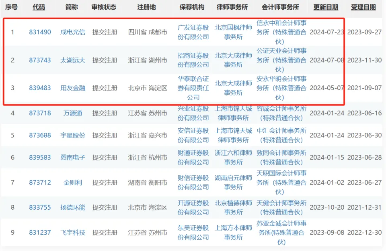Select the company 成电光信
This screenshot has height=251, width=386.
(72, 32)
